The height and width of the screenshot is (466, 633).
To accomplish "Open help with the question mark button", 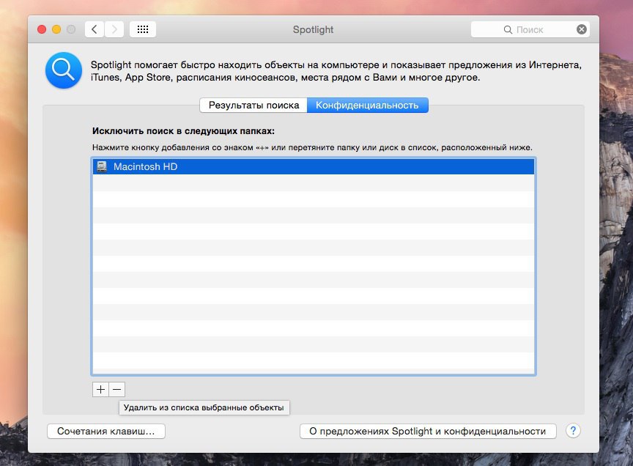I will pyautogui.click(x=573, y=431).
